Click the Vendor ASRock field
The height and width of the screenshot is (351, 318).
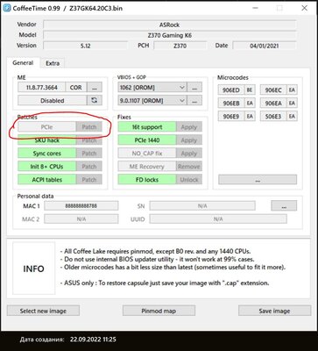point(169,25)
